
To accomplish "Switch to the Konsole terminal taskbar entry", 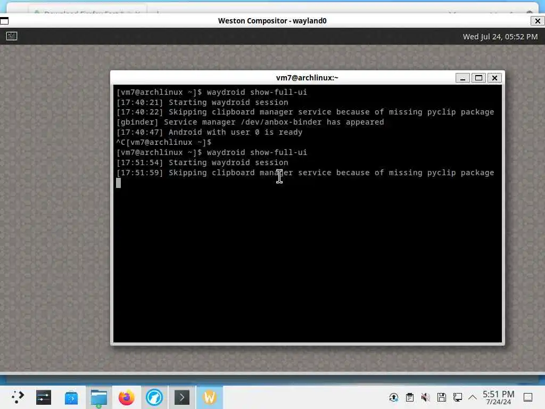I will [182, 397].
